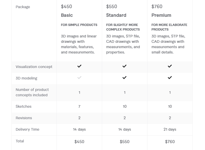The height and width of the screenshot is (150, 205).
Task: Click the Delivery Time row label
Action: pyautogui.click(x=28, y=129)
